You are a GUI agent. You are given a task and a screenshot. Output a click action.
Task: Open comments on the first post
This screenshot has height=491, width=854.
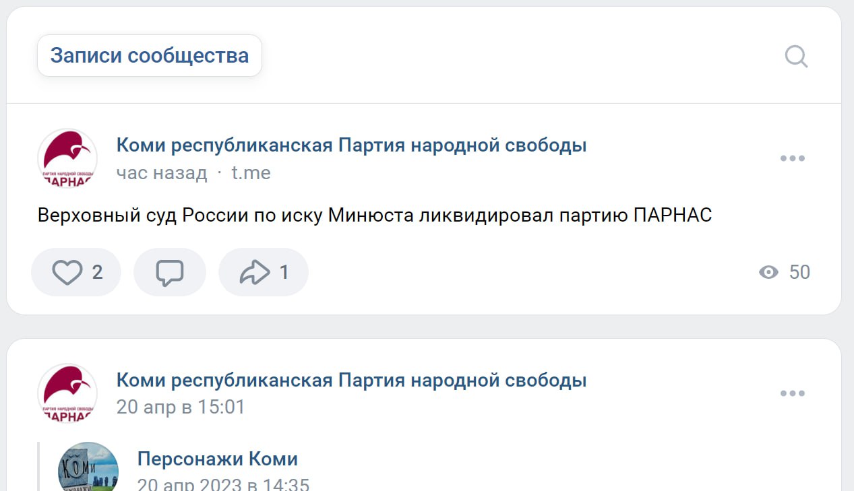point(169,272)
